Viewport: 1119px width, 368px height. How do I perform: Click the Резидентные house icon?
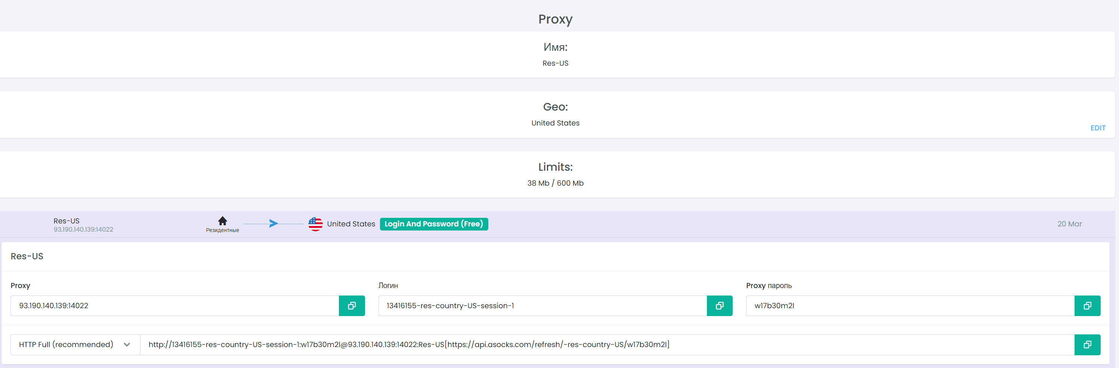(222, 221)
